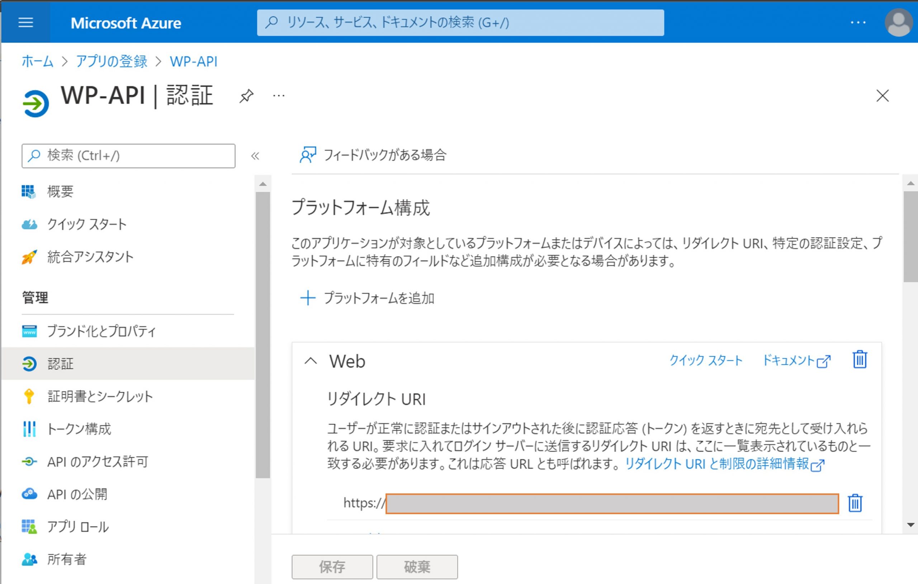Click the search magnifier icon in top bar
The image size is (918, 584).
[271, 22]
